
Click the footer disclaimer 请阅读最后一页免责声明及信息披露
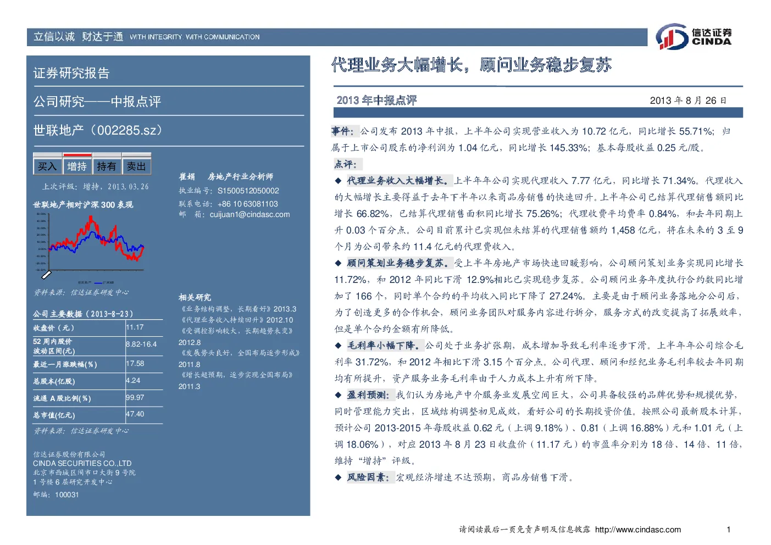[525, 530]
